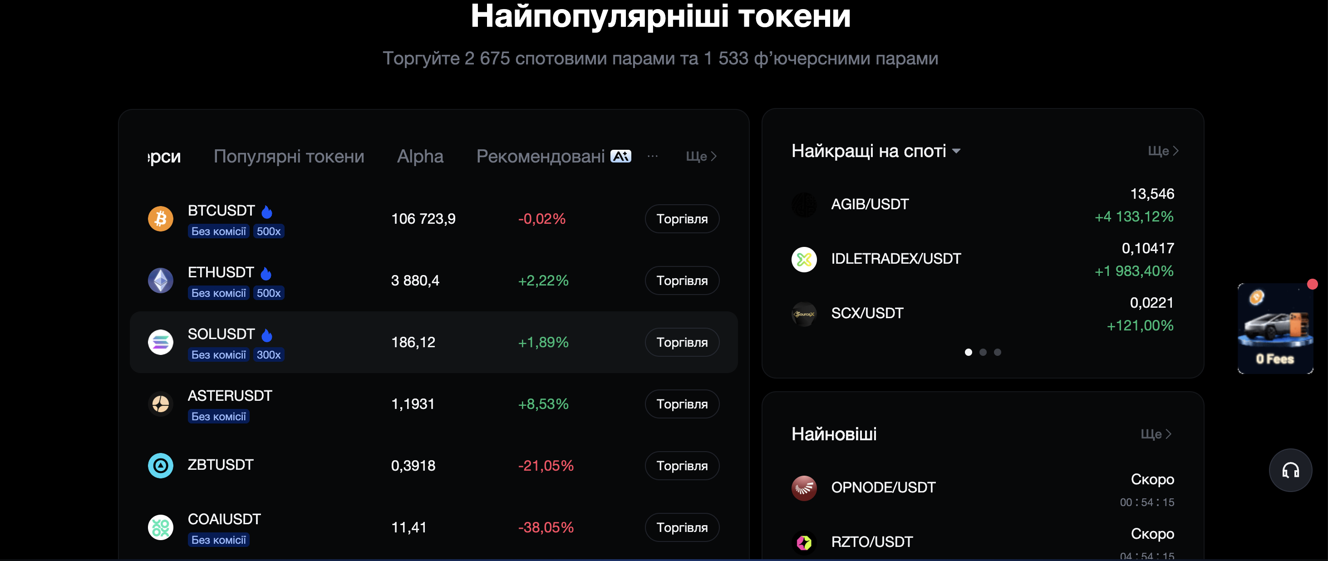Click the COAI token icon

tap(160, 527)
